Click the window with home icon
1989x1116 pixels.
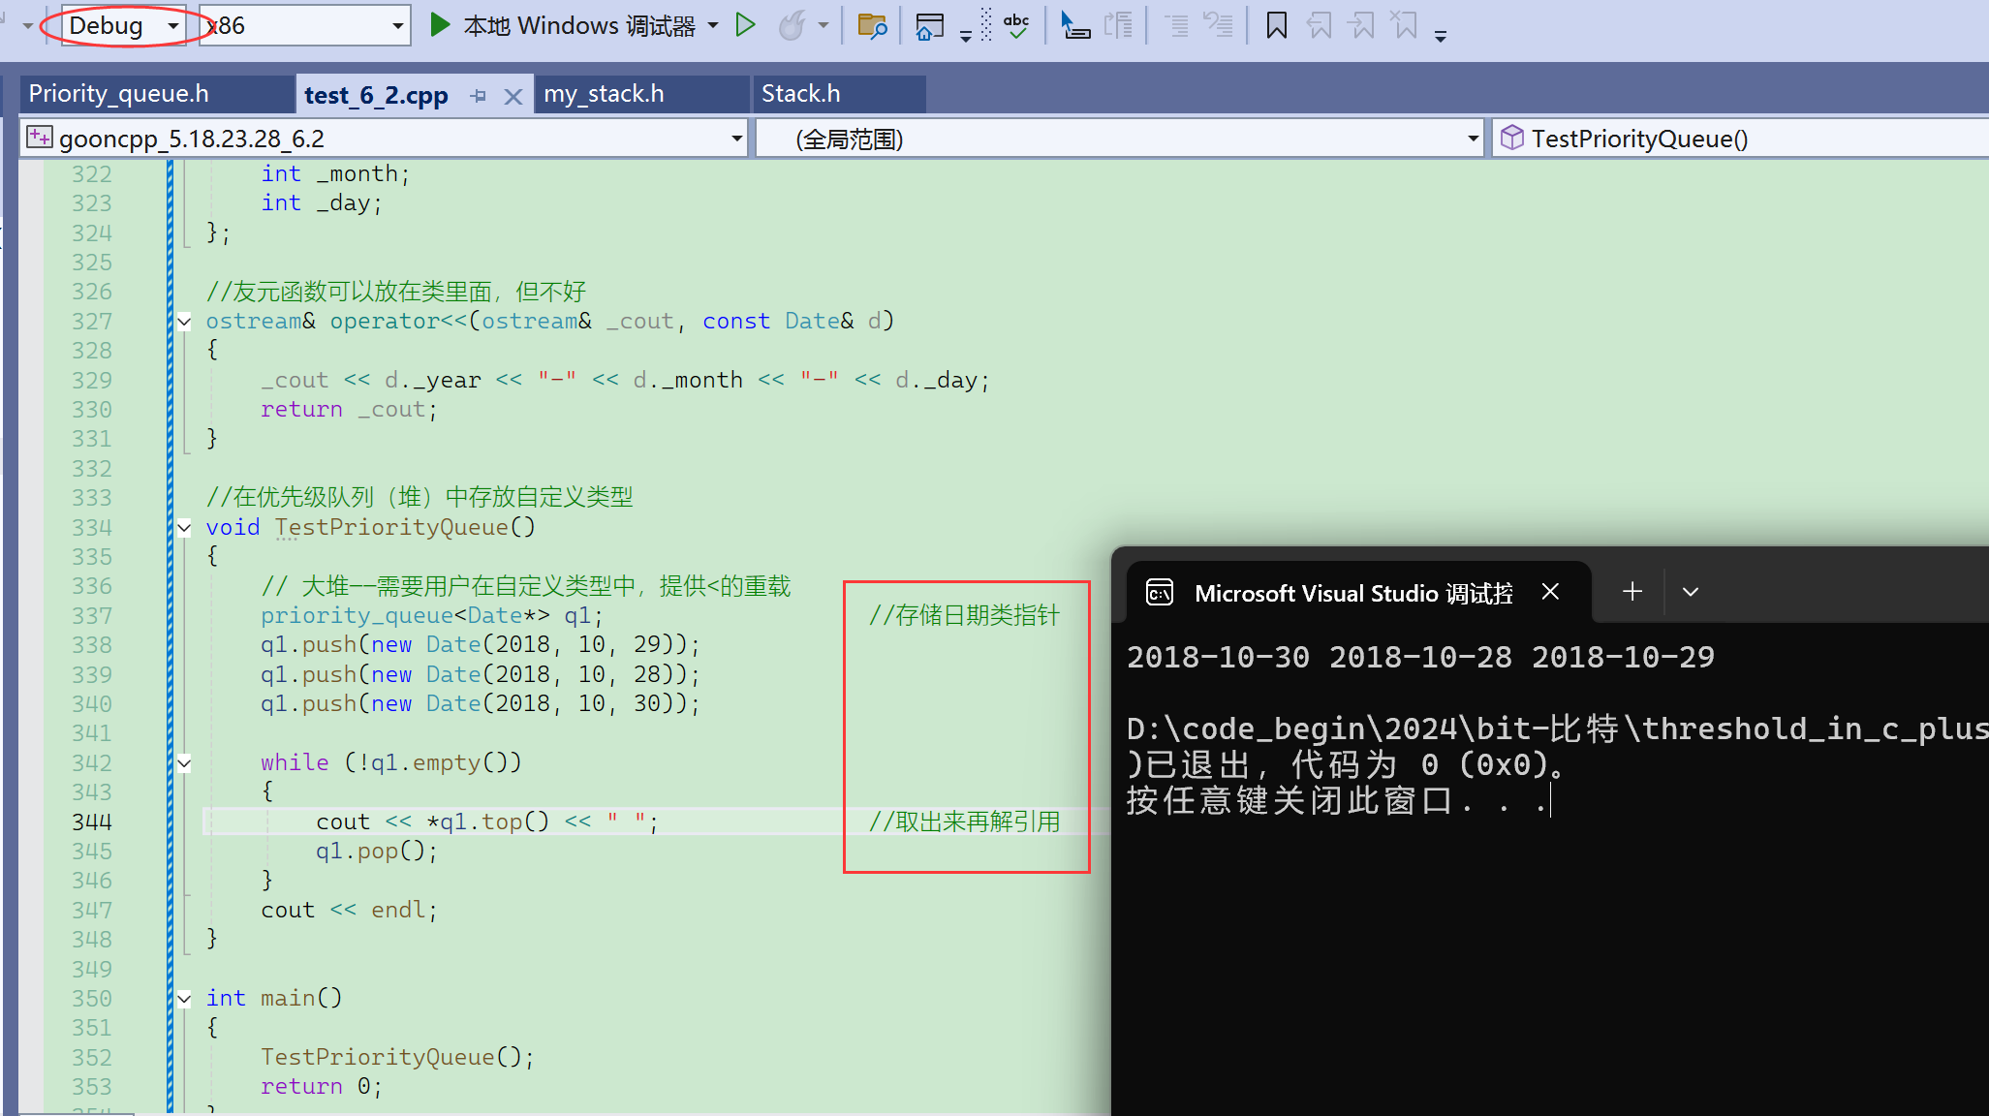pos(929,26)
